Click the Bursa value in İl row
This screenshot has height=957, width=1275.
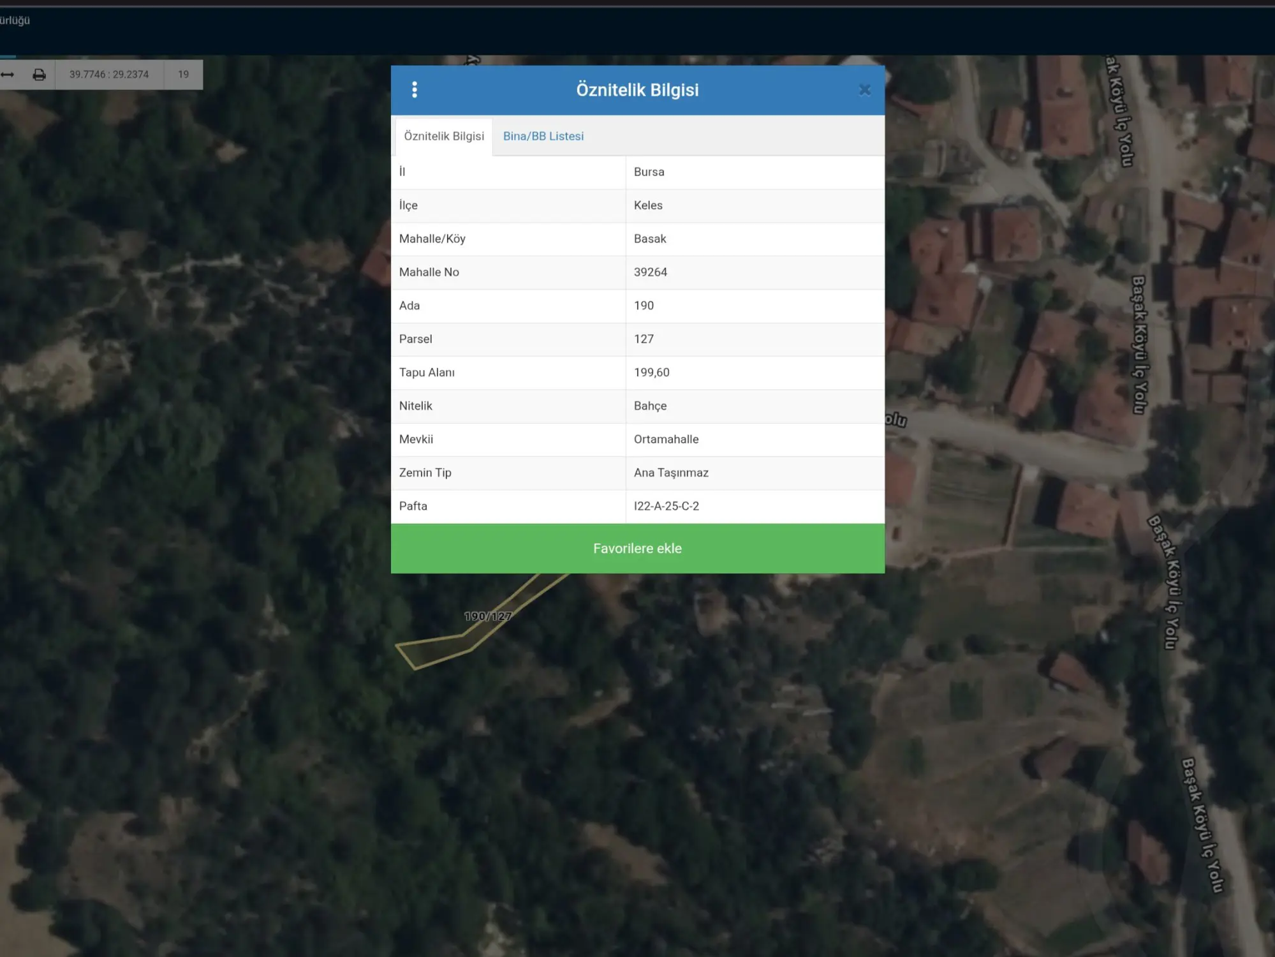tap(649, 172)
